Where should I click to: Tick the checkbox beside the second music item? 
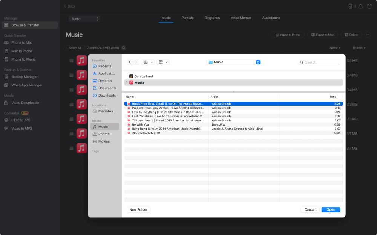72,75
